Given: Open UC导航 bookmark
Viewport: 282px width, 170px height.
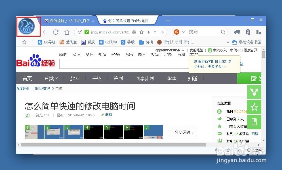Looking at the screenshot, I should click(x=47, y=42).
